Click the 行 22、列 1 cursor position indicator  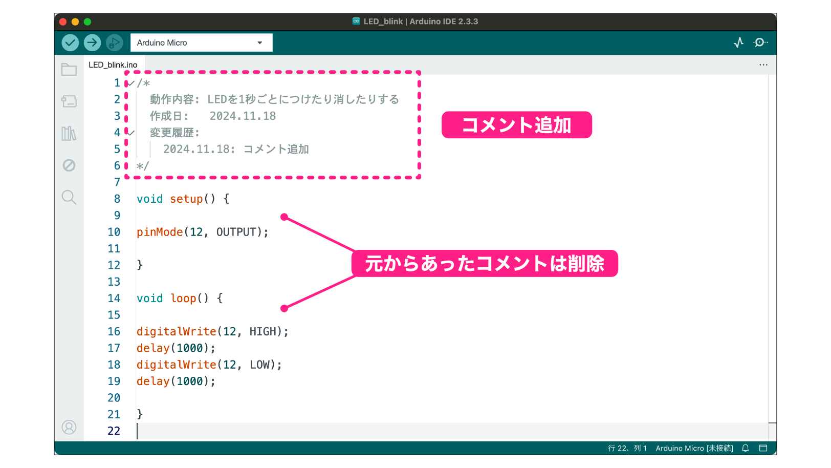pos(626,448)
